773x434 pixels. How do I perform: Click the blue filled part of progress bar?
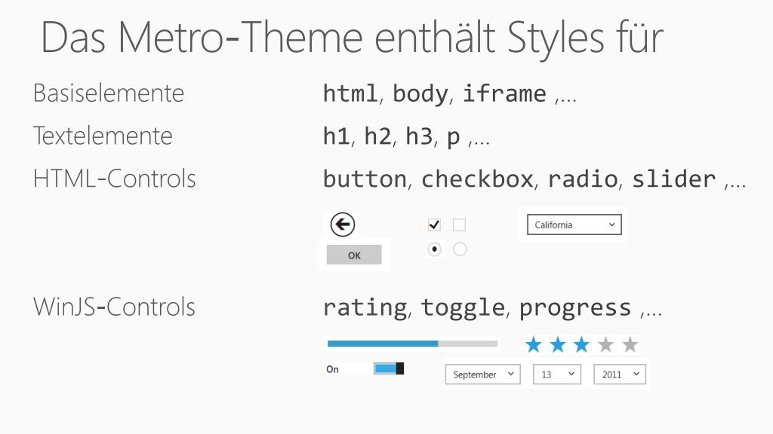point(383,344)
